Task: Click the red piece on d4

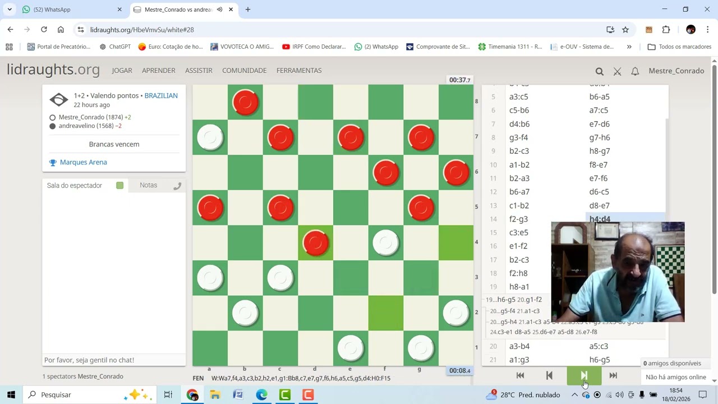Action: (315, 243)
